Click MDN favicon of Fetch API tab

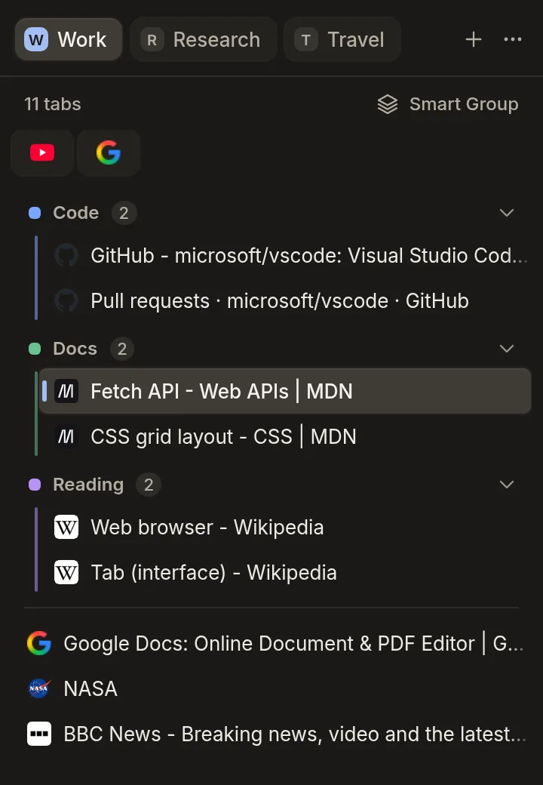pyautogui.click(x=66, y=391)
